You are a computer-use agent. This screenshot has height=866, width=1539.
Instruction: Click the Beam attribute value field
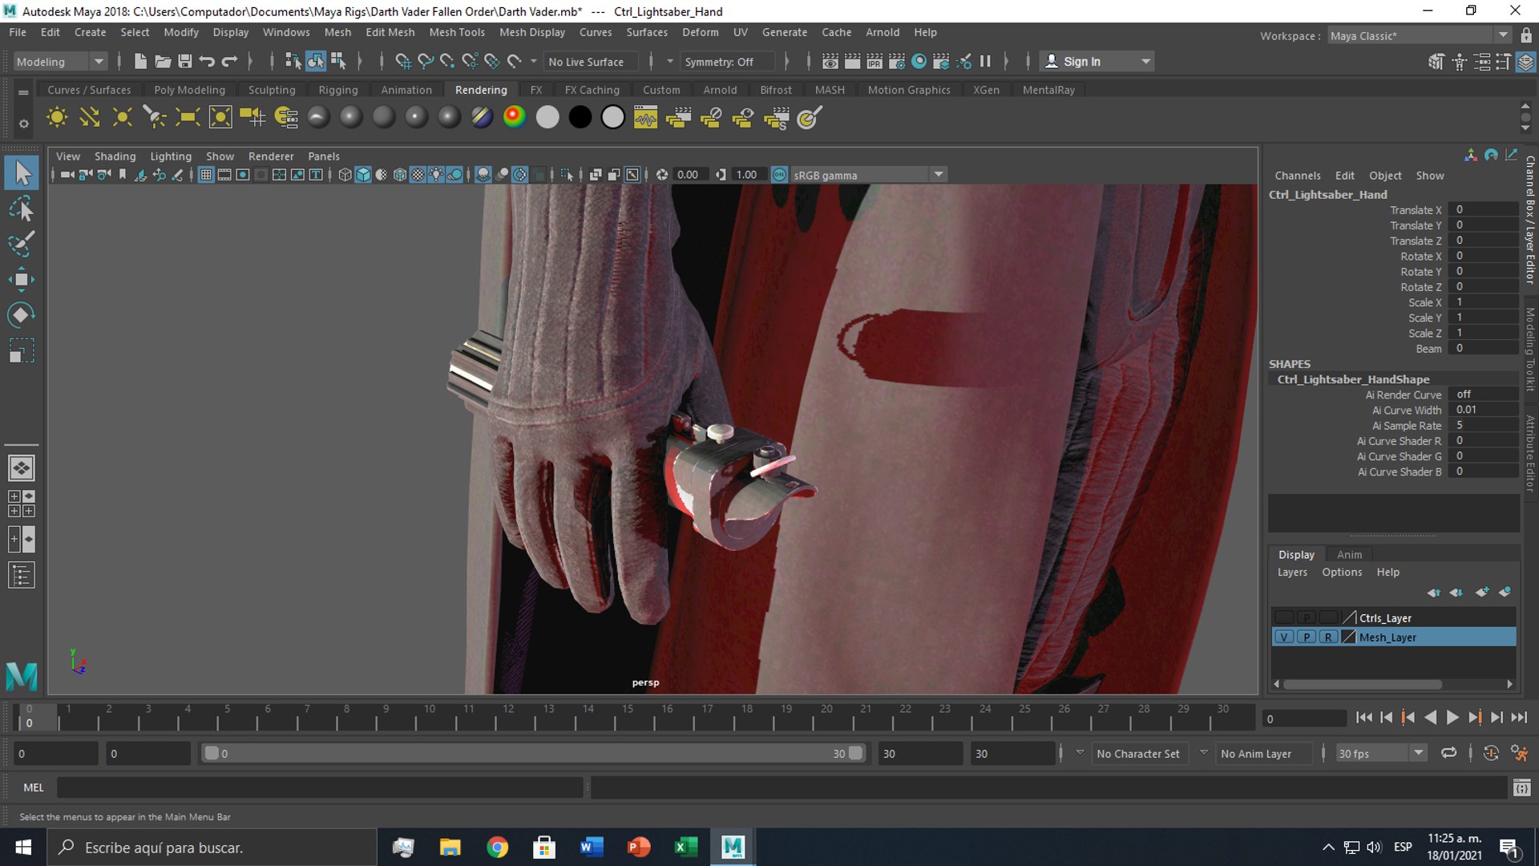(x=1484, y=349)
